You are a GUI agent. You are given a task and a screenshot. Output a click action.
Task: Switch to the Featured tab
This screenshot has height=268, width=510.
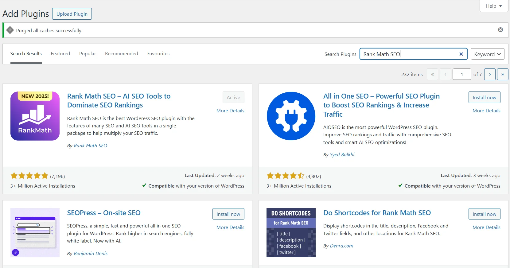click(x=60, y=54)
